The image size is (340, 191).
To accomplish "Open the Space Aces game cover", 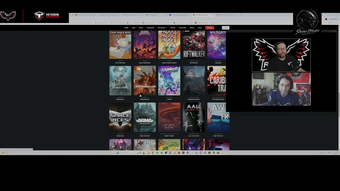I will [120, 117].
